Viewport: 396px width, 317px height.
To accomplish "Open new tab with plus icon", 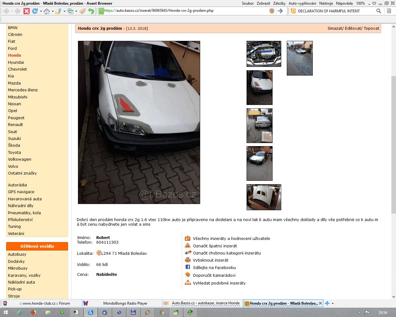I will tap(327, 303).
